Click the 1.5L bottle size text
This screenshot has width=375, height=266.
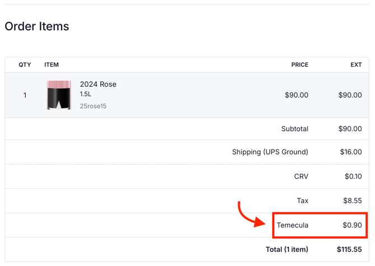coord(86,94)
